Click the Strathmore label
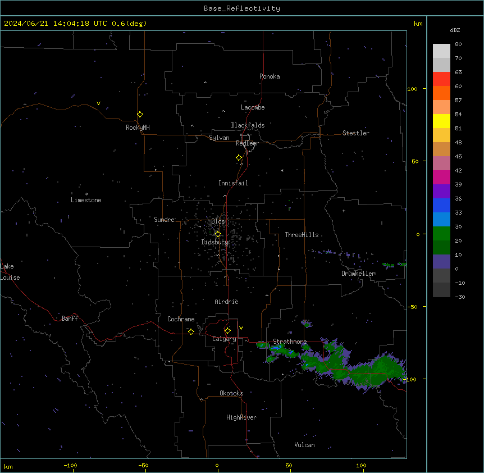The height and width of the screenshot is (473, 484). pyautogui.click(x=290, y=342)
